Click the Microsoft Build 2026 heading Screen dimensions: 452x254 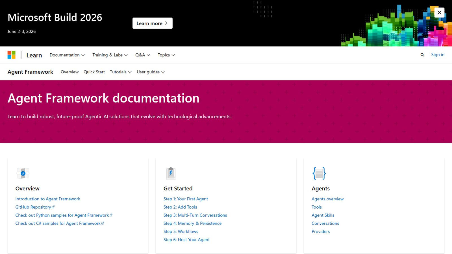[55, 17]
